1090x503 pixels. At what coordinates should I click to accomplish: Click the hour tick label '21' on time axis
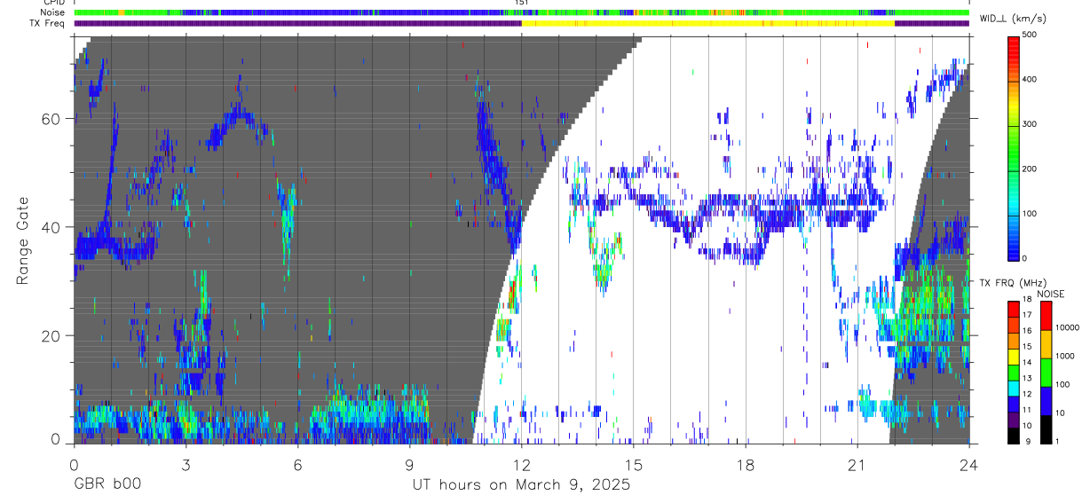click(857, 464)
